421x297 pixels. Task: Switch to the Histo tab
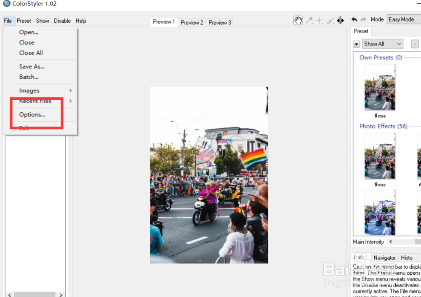pyautogui.click(x=407, y=258)
